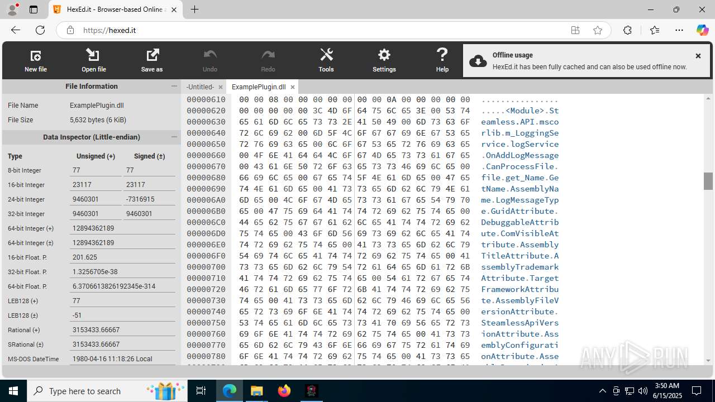Viewport: 715px width, 402px height.
Task: Click the 64-bit Float value field
Action: [122, 286]
